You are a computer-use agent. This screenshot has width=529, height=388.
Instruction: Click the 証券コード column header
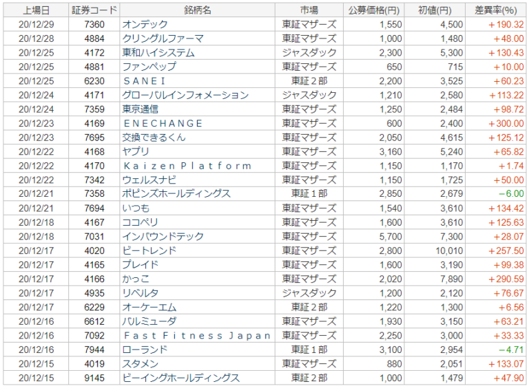click(x=94, y=10)
